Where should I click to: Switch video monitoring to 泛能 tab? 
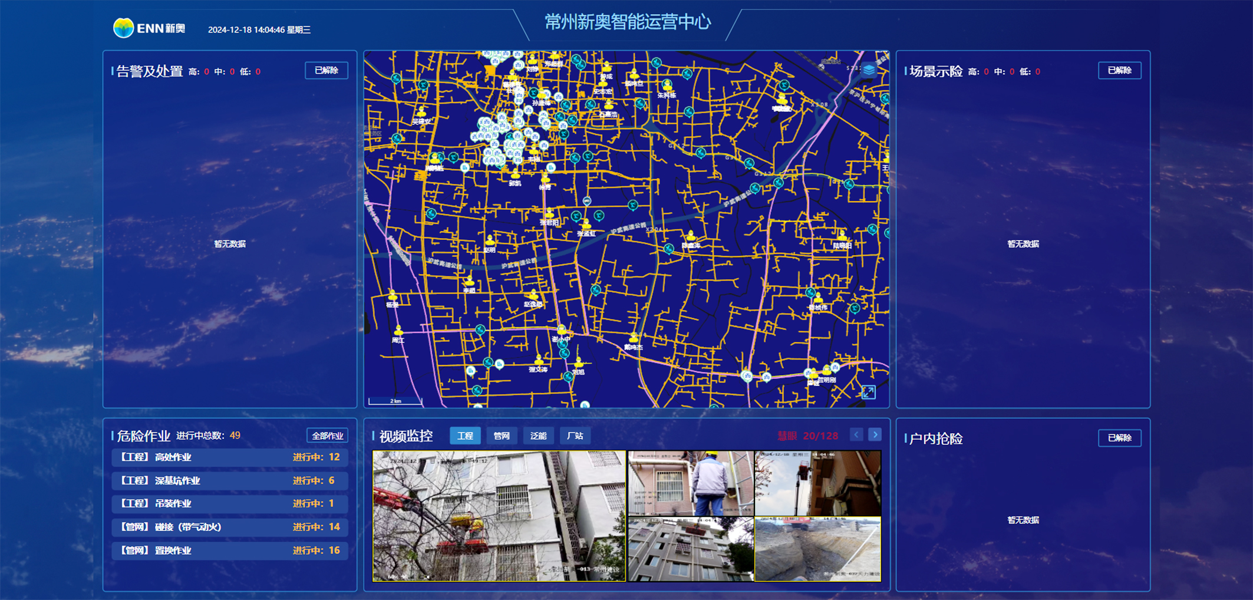pyautogui.click(x=538, y=436)
